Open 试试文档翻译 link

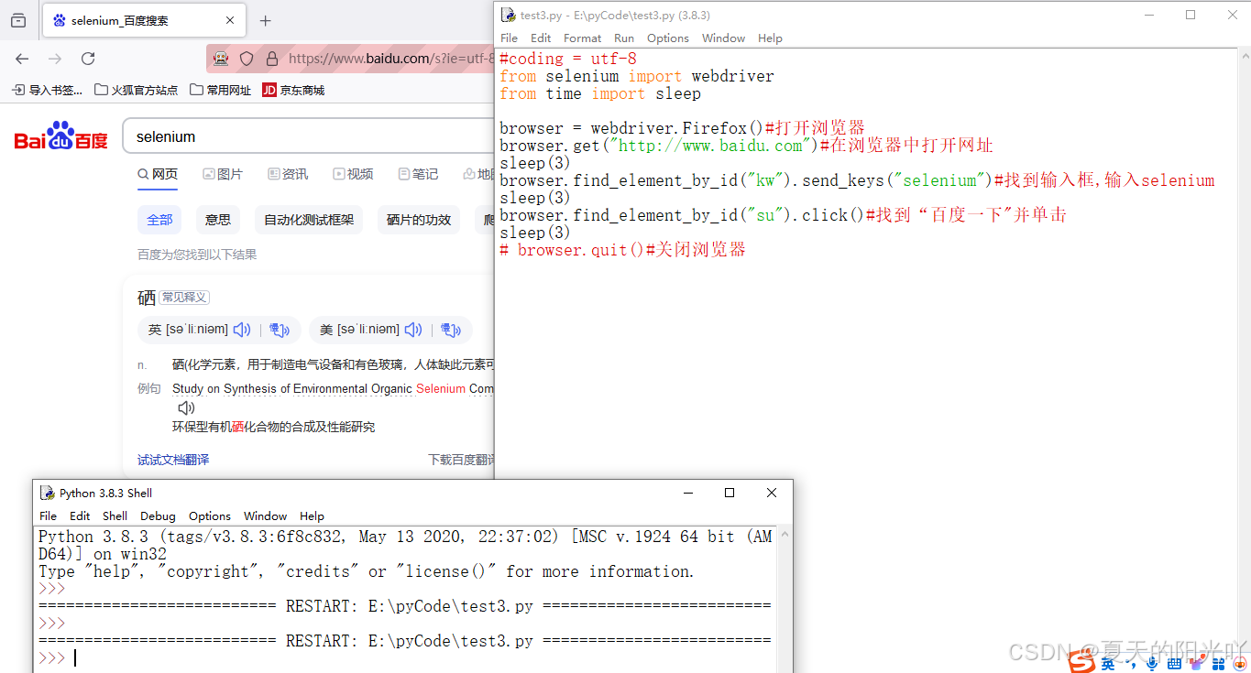tap(173, 460)
